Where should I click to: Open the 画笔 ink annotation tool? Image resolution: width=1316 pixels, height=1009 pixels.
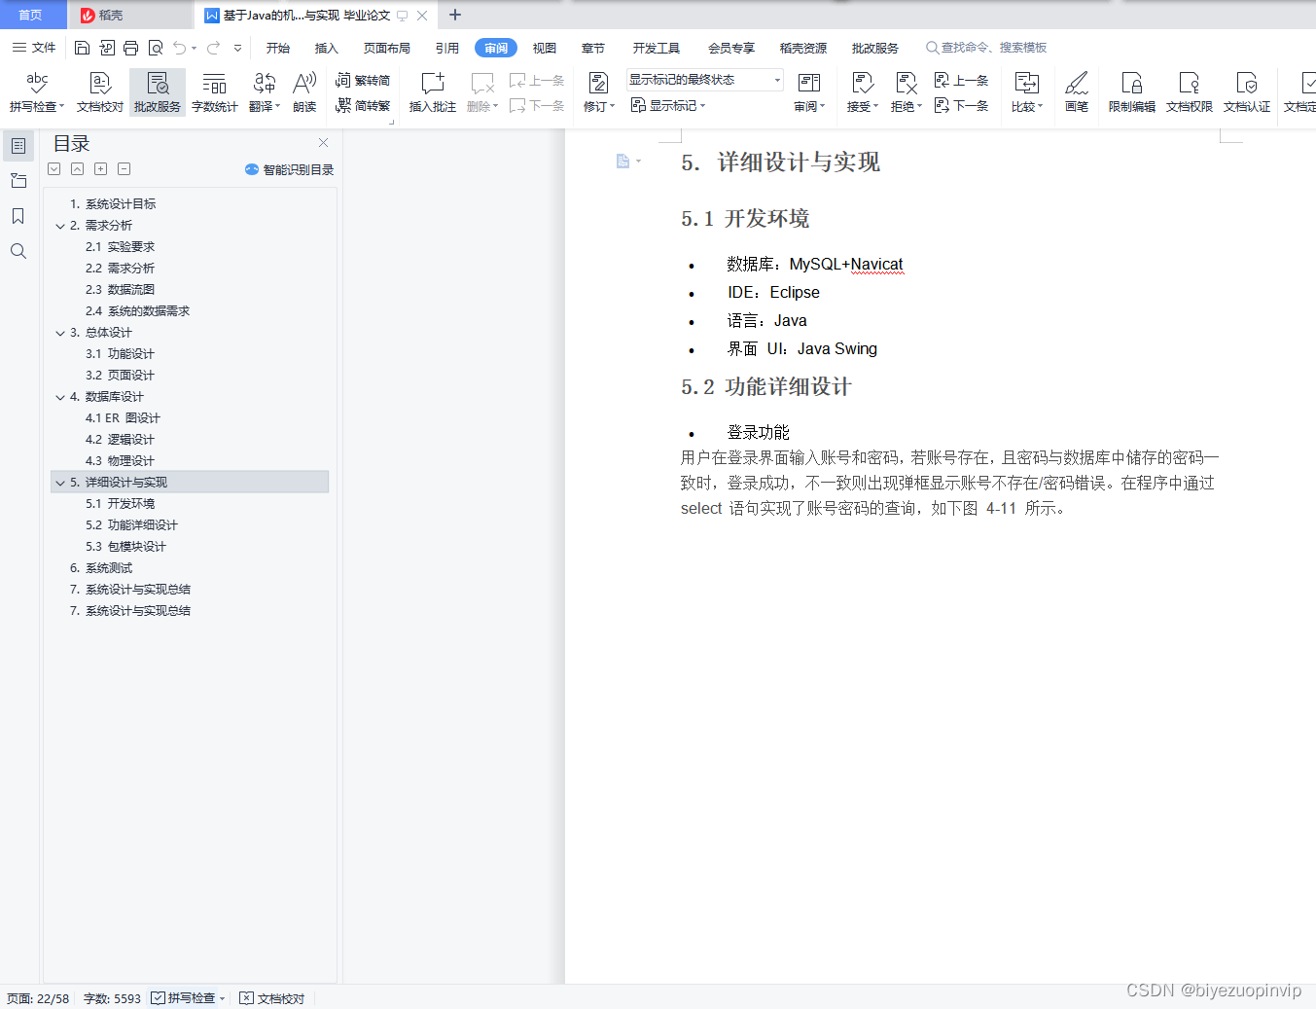(x=1076, y=92)
